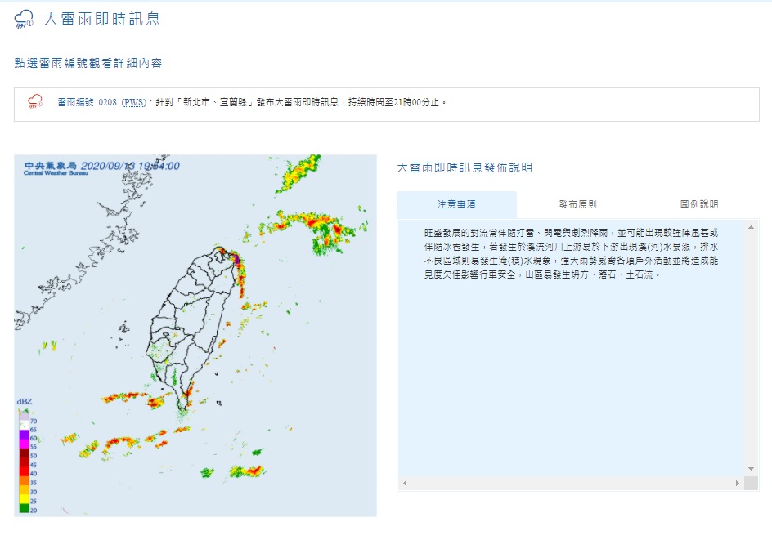Viewport: 772px width, 540px height.
Task: Click the green 20 dBZ legend swatch
Action: click(24, 509)
